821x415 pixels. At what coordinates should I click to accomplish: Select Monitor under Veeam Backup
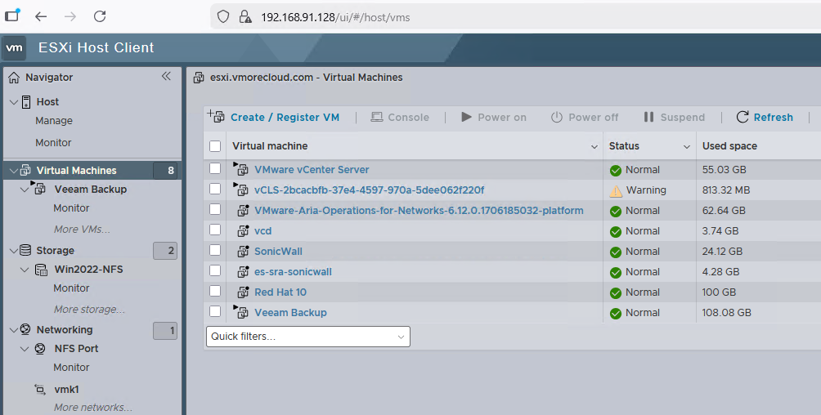pyautogui.click(x=71, y=208)
